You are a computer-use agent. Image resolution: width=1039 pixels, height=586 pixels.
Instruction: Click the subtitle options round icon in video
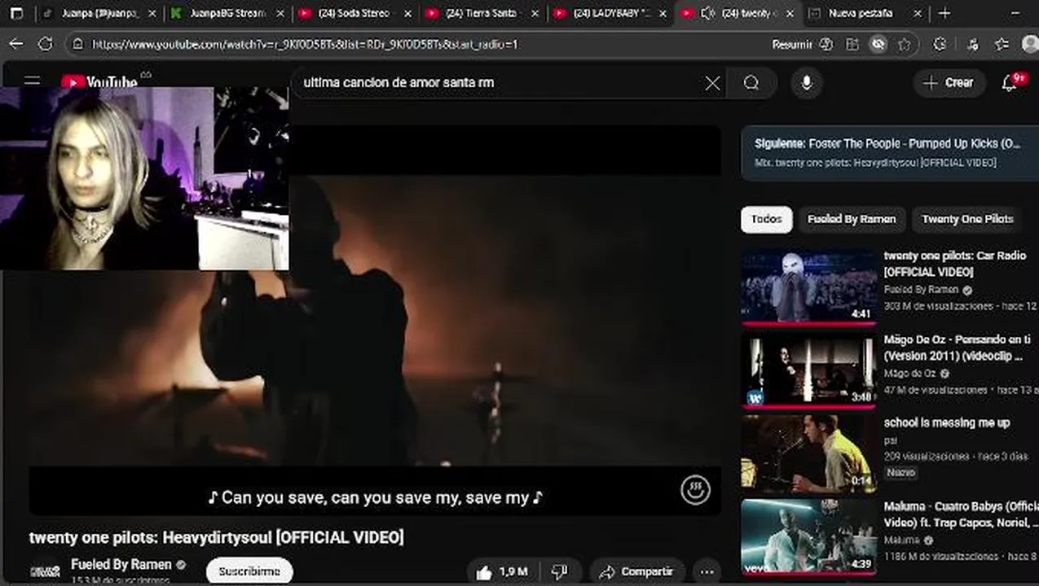(695, 490)
